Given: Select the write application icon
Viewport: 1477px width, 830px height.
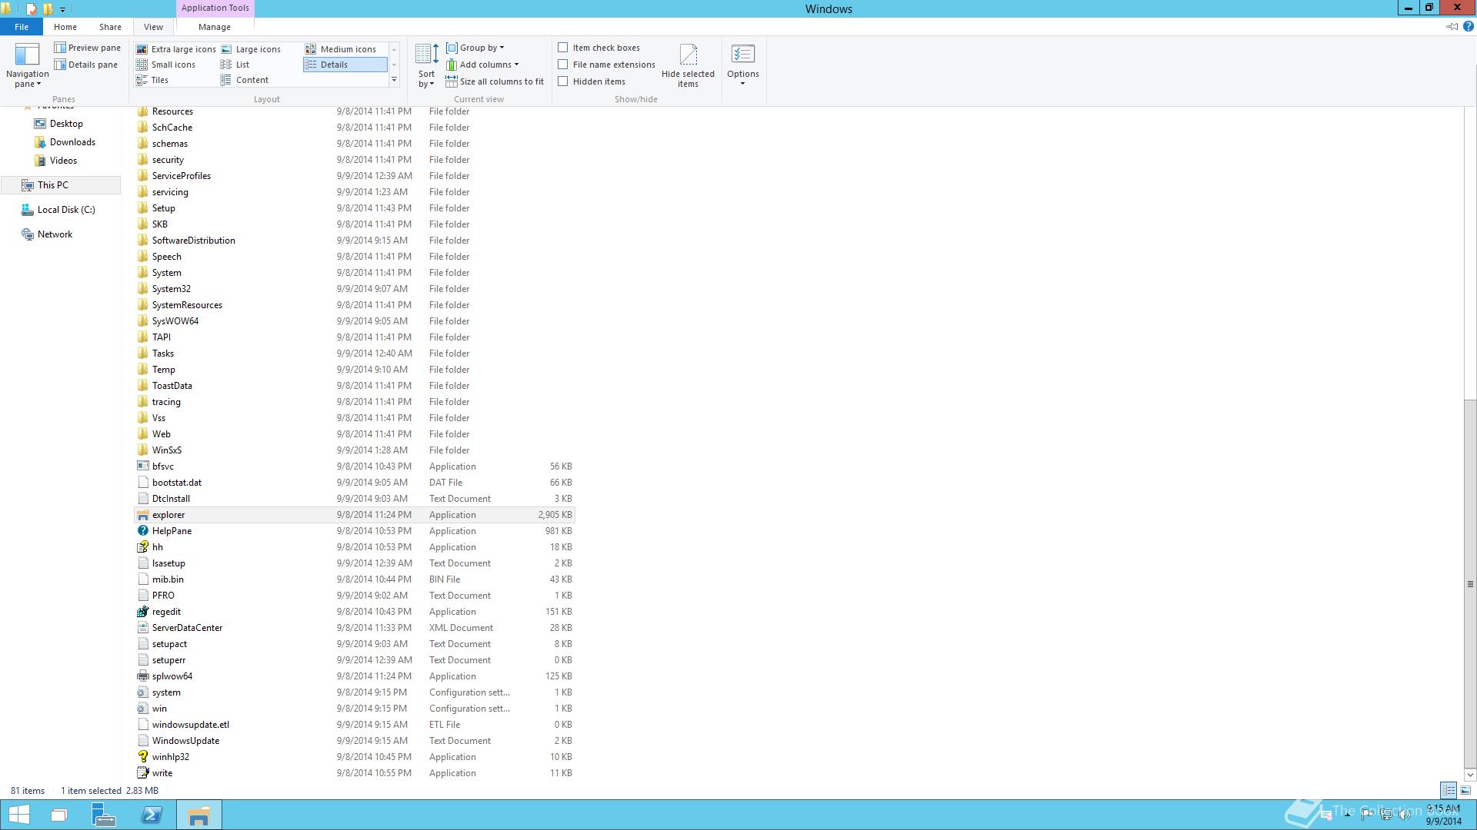Looking at the screenshot, I should pos(142,773).
